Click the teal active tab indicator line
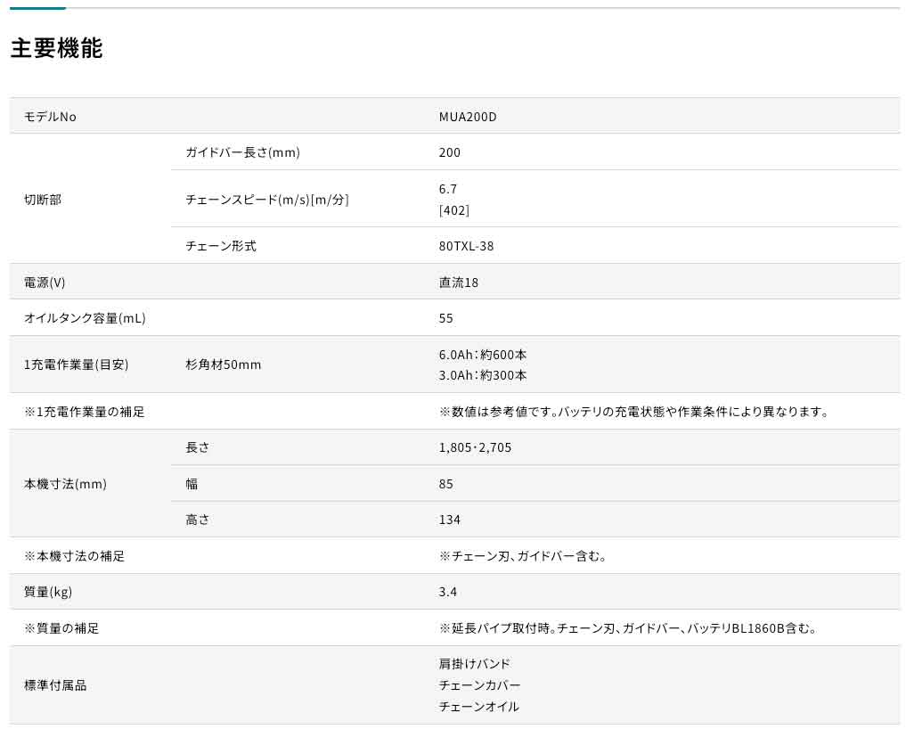The height and width of the screenshot is (729, 906). [x=38, y=8]
